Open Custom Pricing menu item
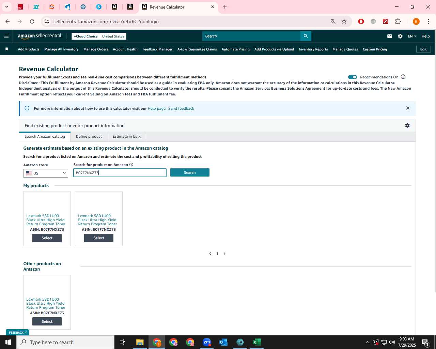This screenshot has width=436, height=349. click(375, 49)
